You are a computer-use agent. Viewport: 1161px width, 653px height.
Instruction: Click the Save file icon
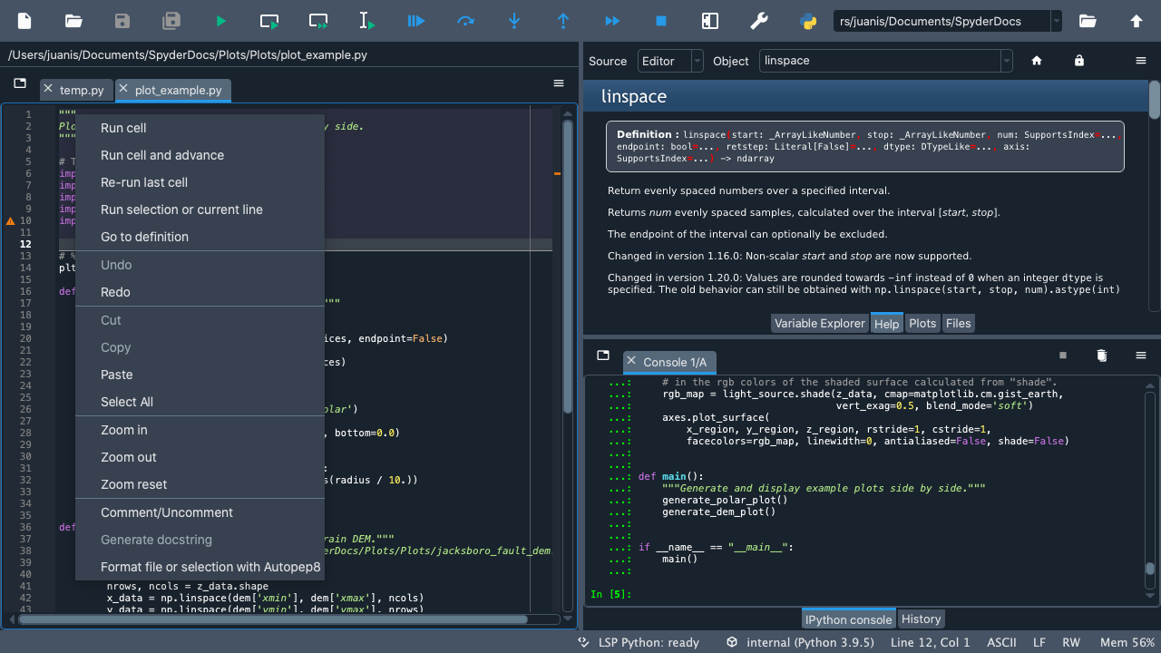[x=122, y=21]
